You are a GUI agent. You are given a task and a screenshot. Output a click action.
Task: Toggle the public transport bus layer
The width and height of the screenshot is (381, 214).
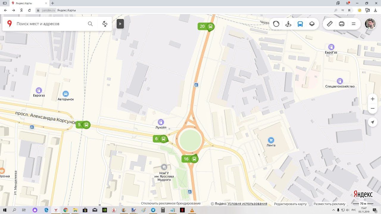(x=300, y=24)
